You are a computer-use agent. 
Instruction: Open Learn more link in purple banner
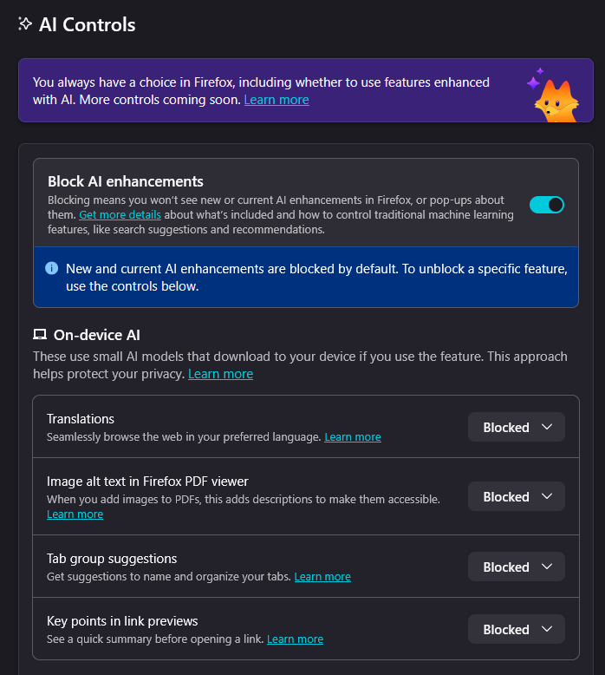coord(276,100)
